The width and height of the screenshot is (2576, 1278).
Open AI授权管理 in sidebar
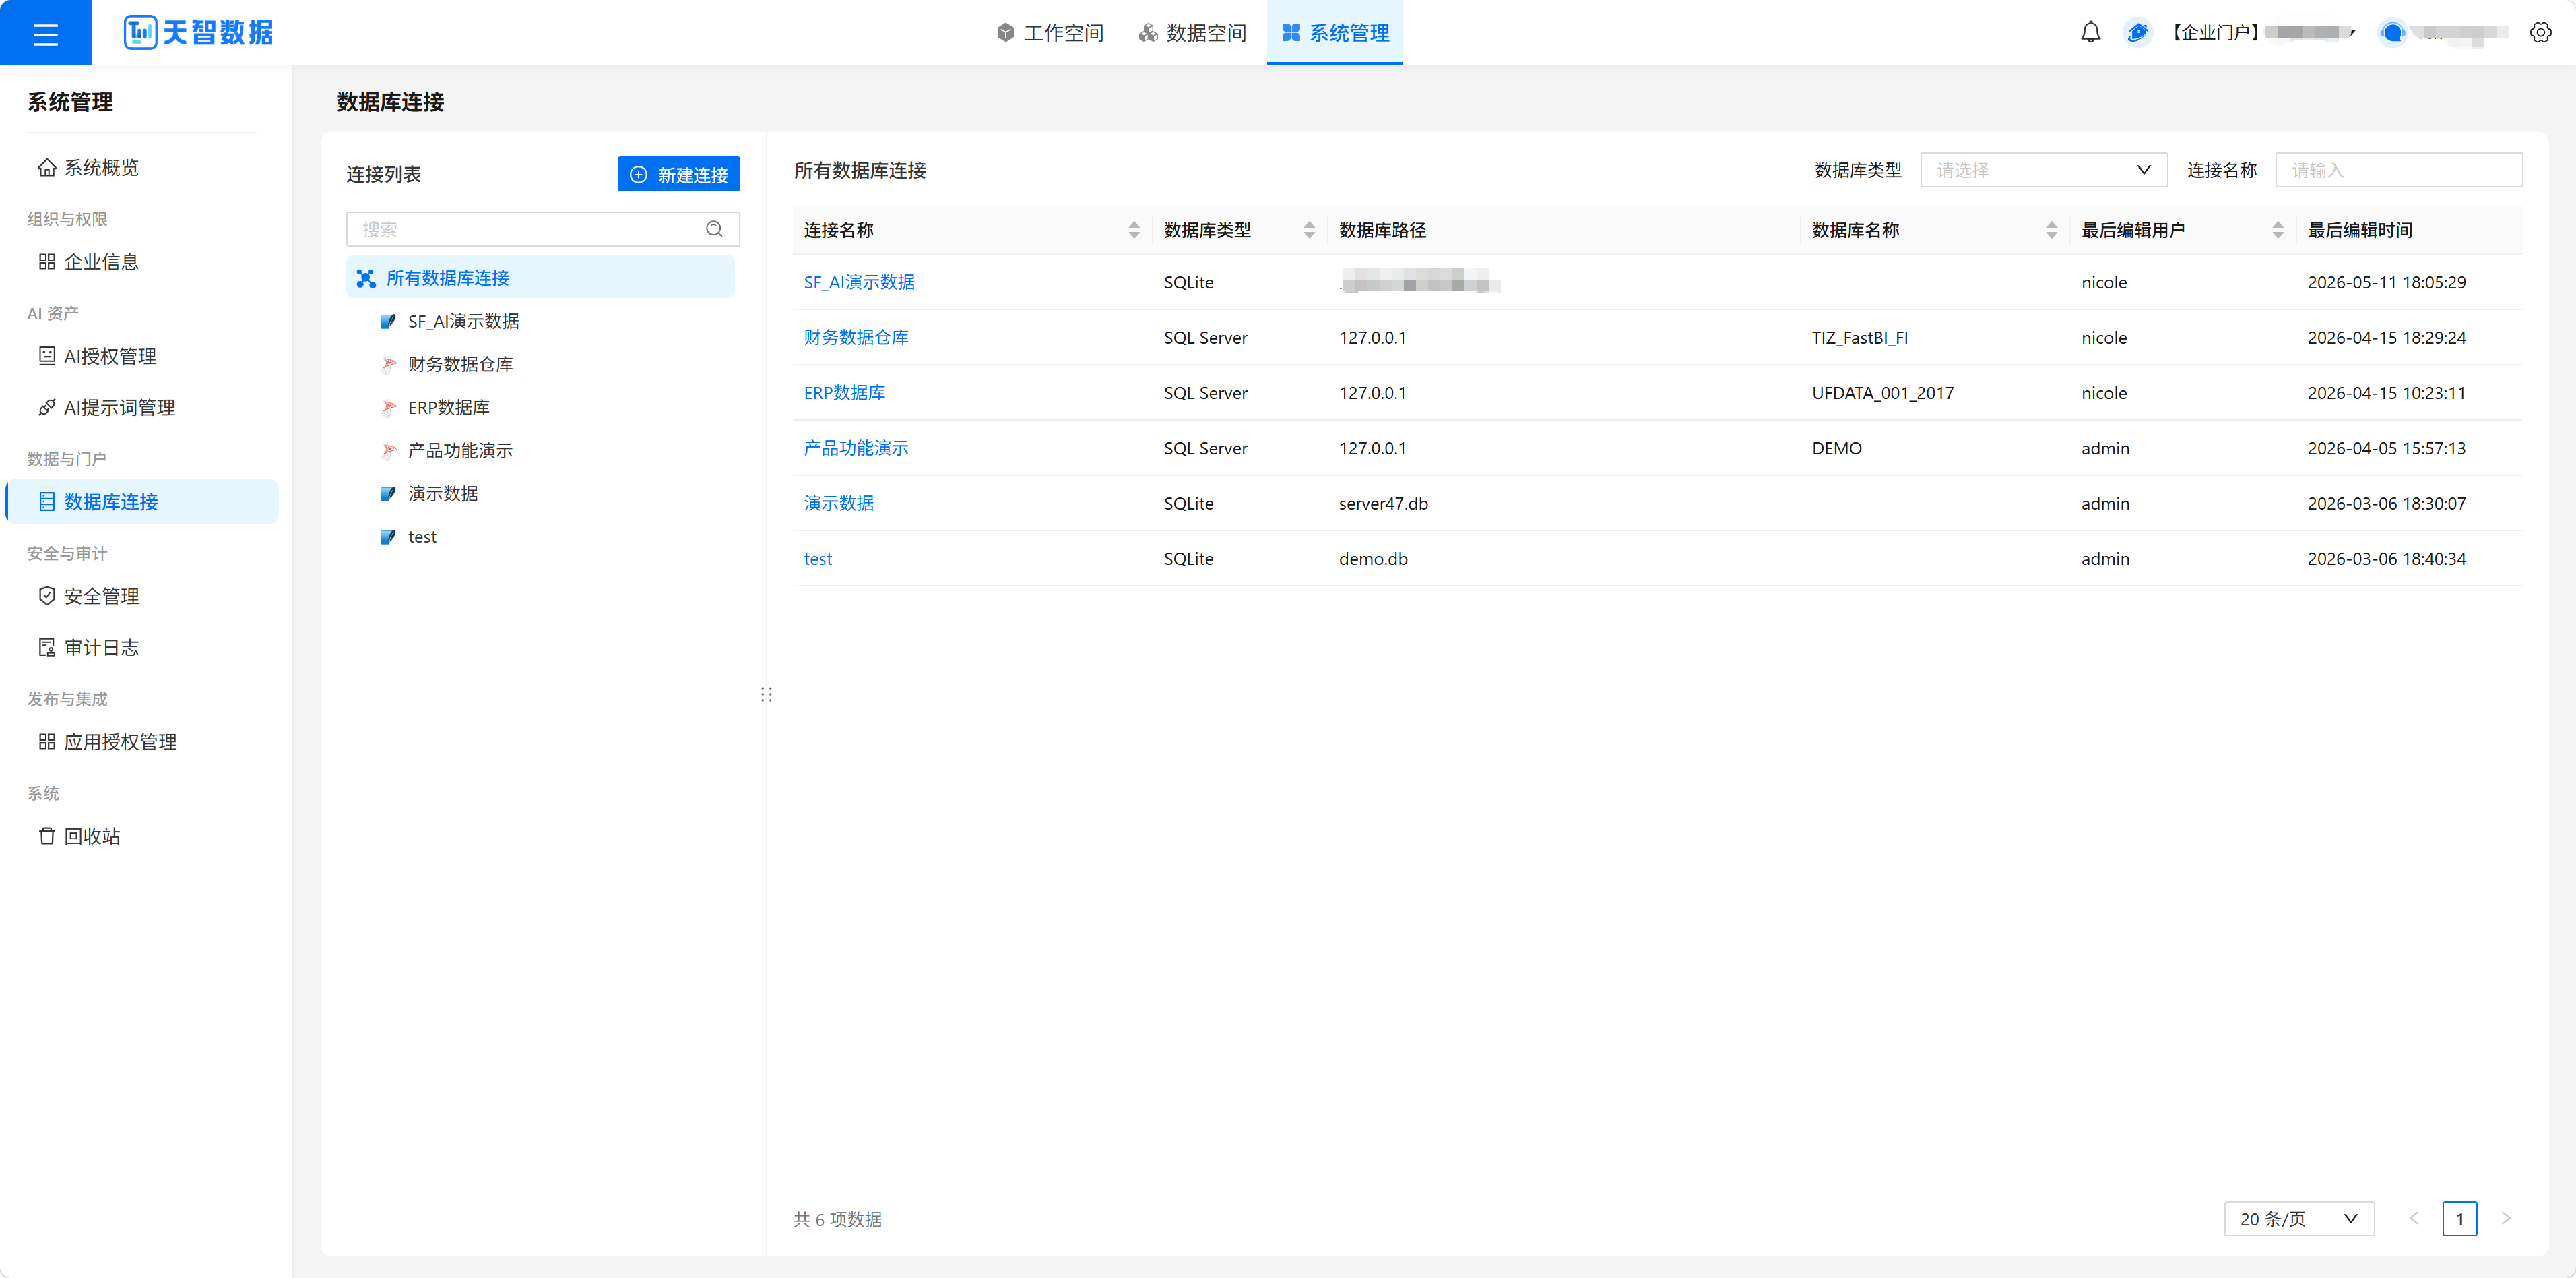tap(142, 357)
